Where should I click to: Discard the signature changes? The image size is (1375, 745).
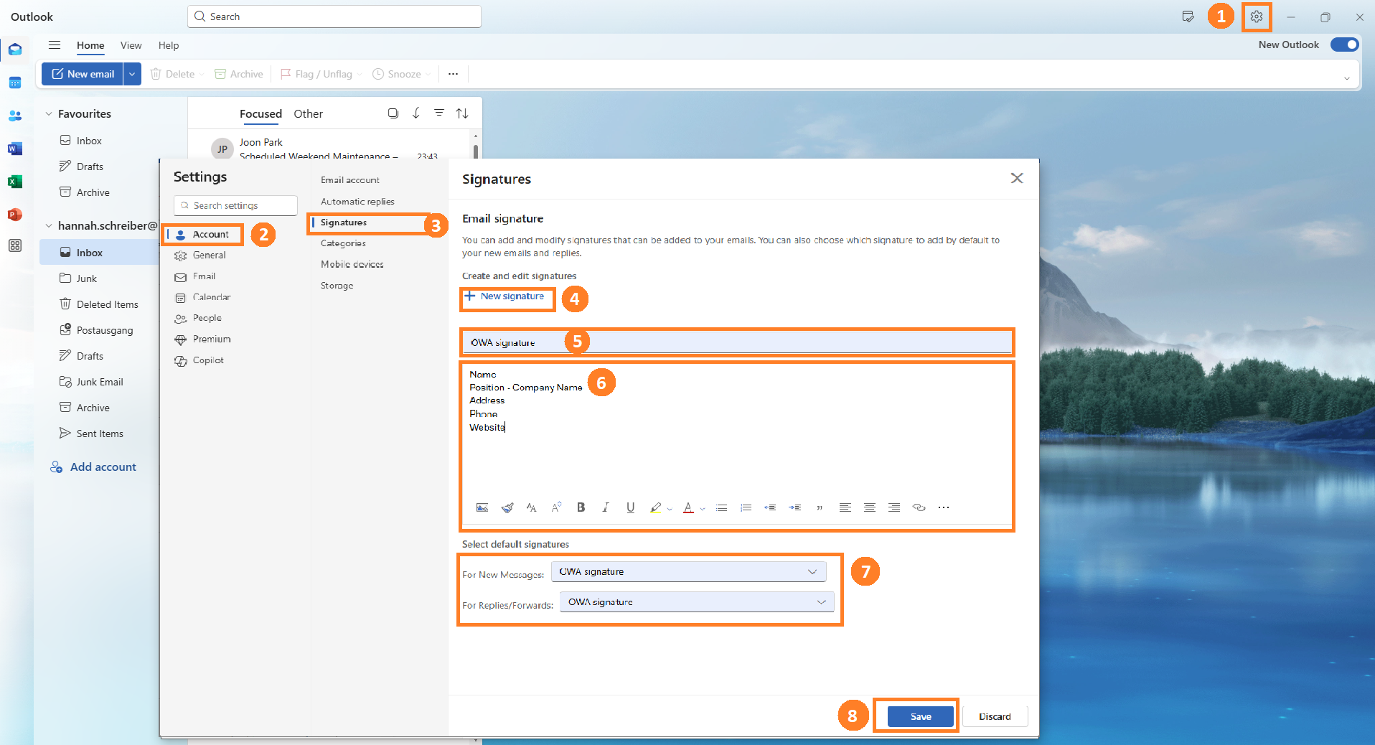(995, 716)
